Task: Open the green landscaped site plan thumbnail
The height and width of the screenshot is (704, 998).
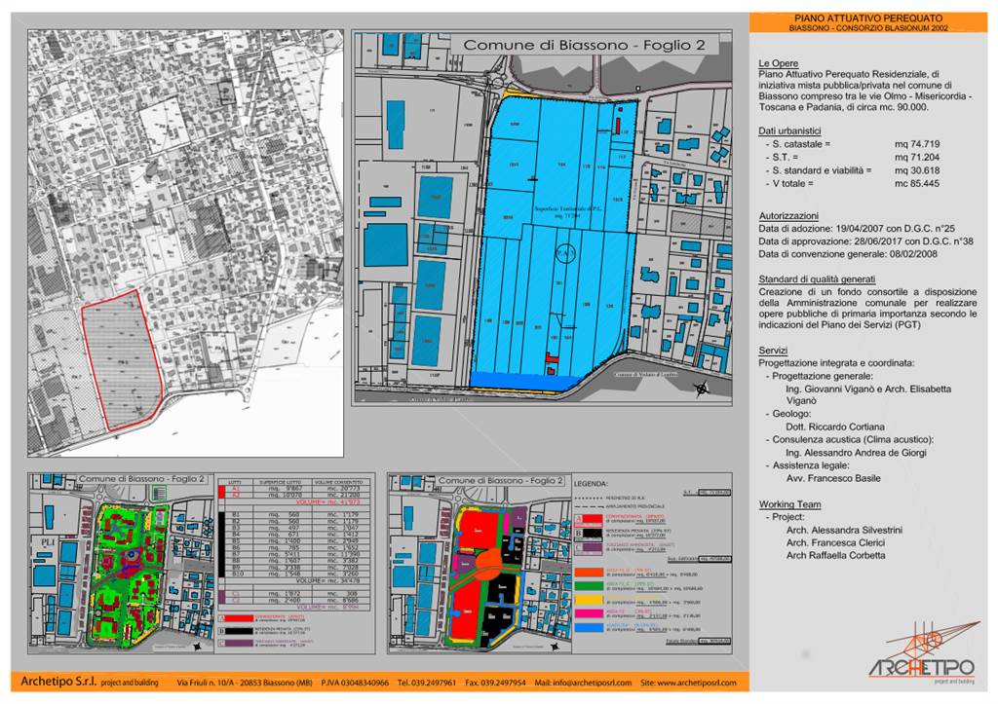Action: [122, 563]
